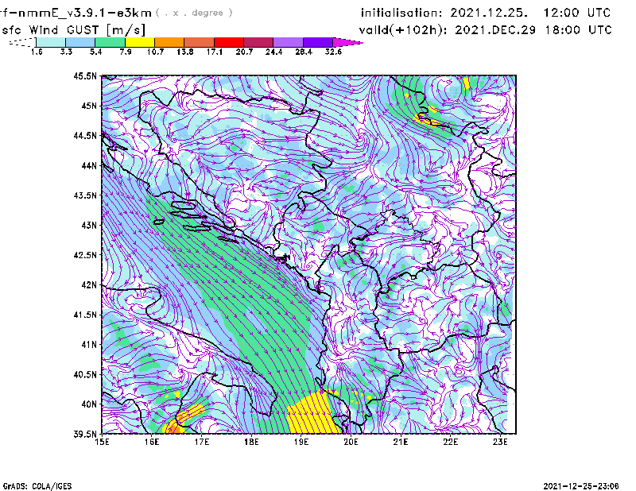Click the legend value 17.1

click(215, 52)
